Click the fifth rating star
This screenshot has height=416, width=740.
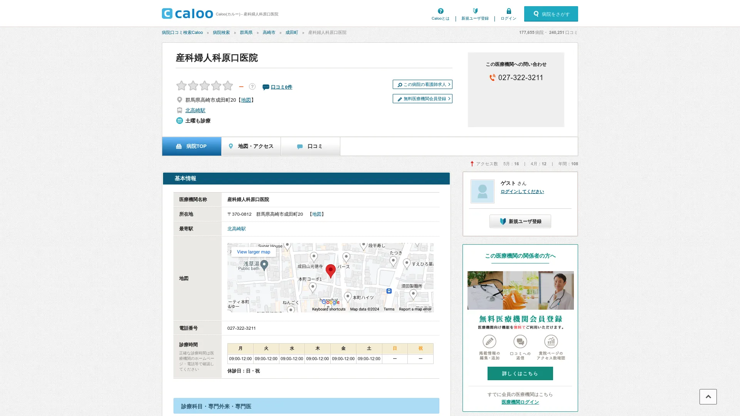coord(228,86)
